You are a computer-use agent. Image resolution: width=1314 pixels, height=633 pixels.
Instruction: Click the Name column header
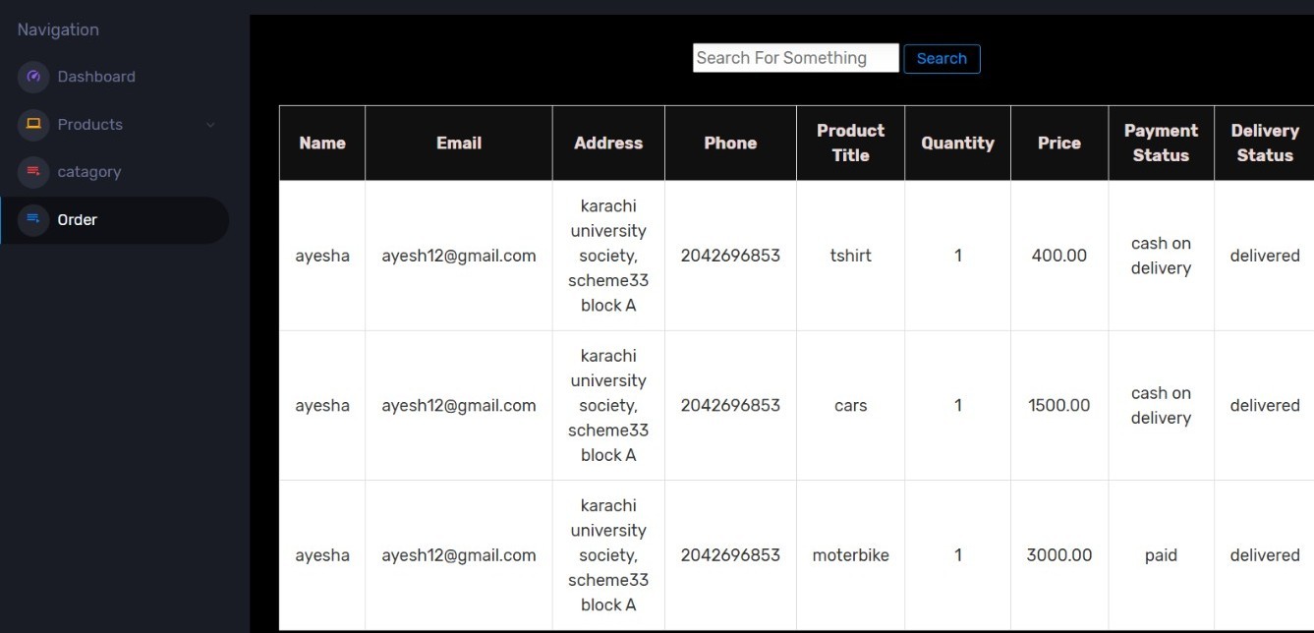pyautogui.click(x=322, y=143)
